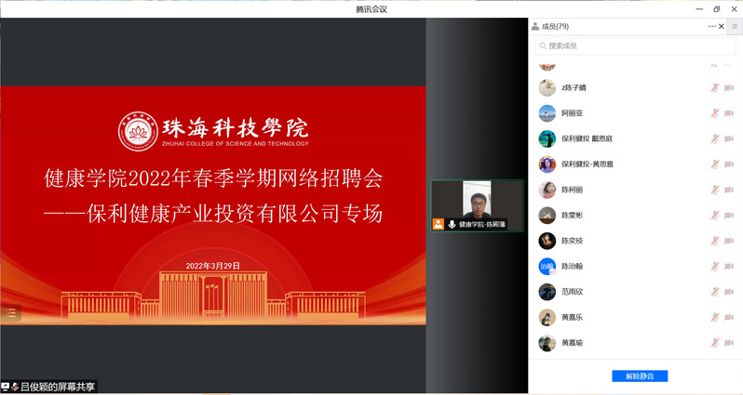This screenshot has height=395, width=743.
Task: Click the muted mic icon for 保利健投-黄思雅
Action: pyautogui.click(x=715, y=165)
